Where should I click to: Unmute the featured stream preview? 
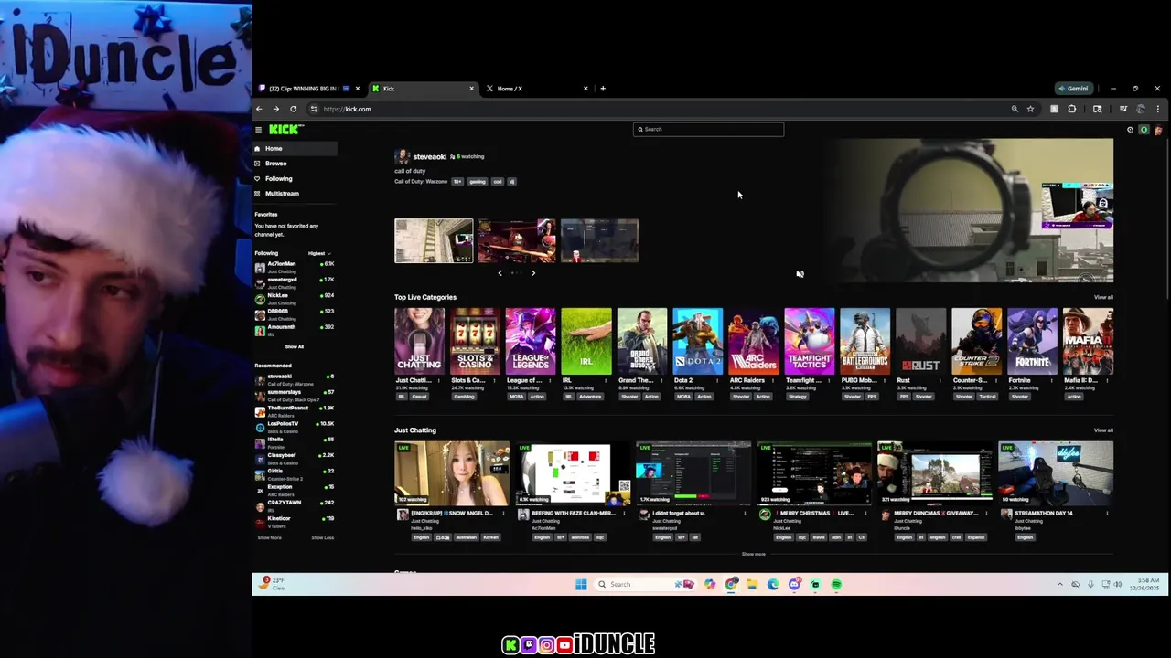point(800,273)
